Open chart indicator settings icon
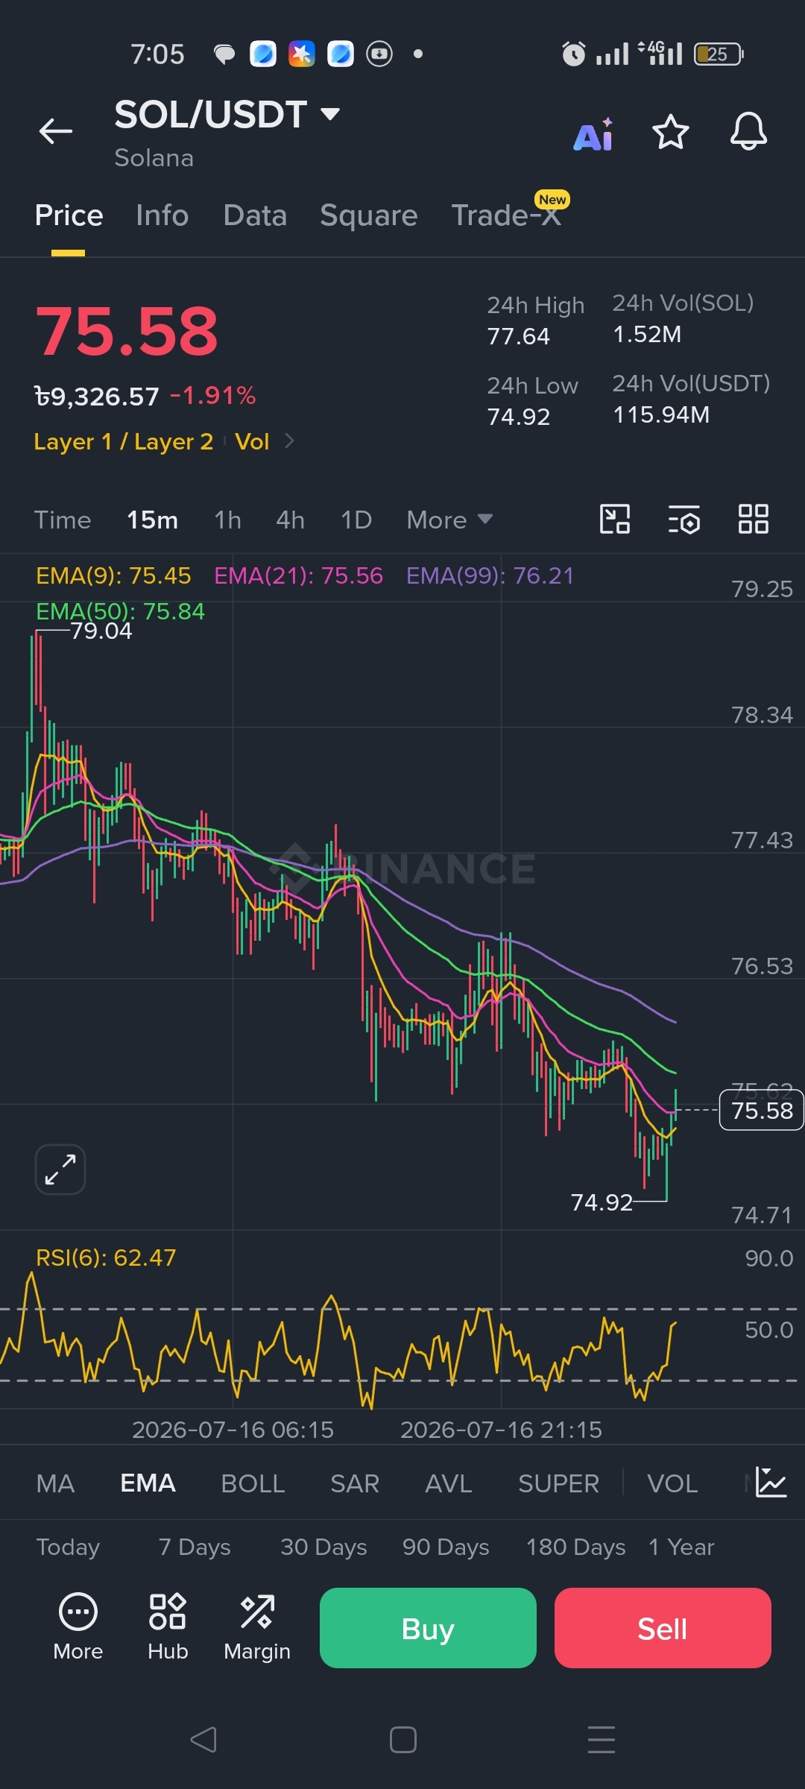The width and height of the screenshot is (805, 1789). [684, 520]
